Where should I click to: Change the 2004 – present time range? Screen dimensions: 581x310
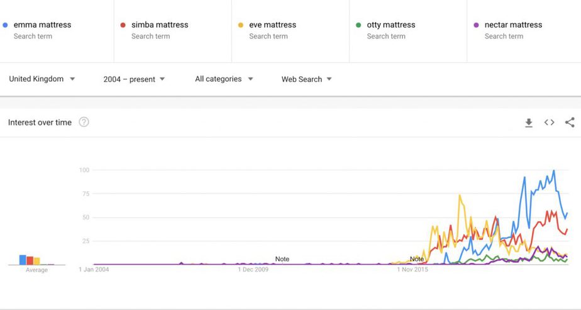click(x=134, y=79)
